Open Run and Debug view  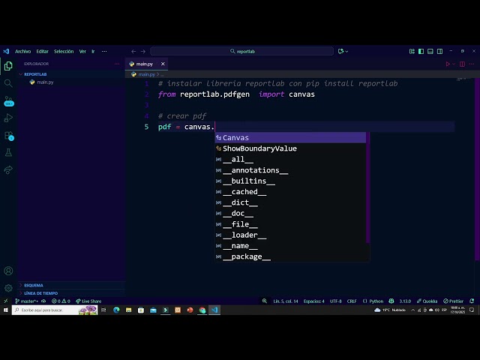8,118
